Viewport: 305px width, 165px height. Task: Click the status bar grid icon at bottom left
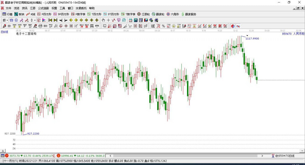coord(2,156)
